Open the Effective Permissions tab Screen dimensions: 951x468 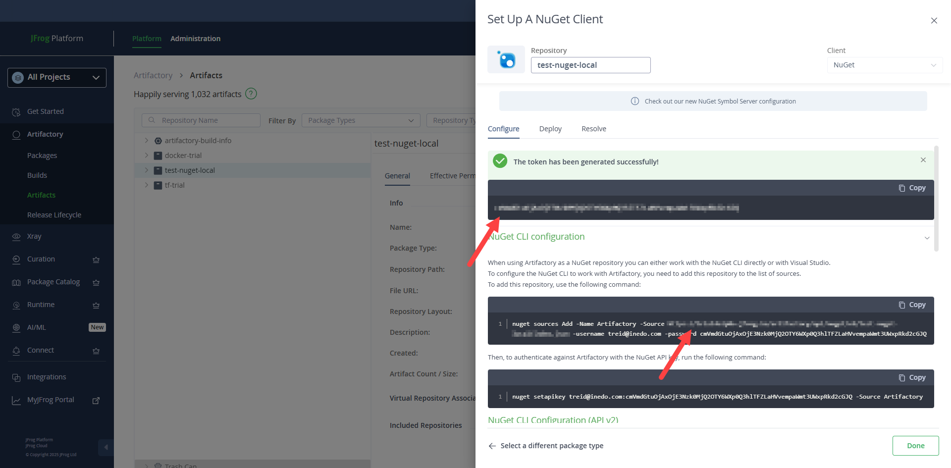pos(452,176)
